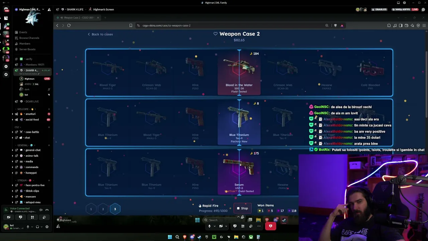Click the Back to cases link
Viewport: 428px width, 241px height.
coord(100,34)
